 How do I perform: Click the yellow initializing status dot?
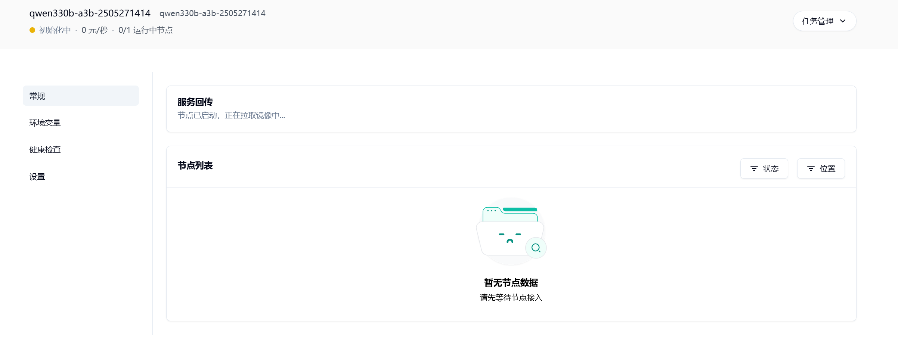pos(32,30)
